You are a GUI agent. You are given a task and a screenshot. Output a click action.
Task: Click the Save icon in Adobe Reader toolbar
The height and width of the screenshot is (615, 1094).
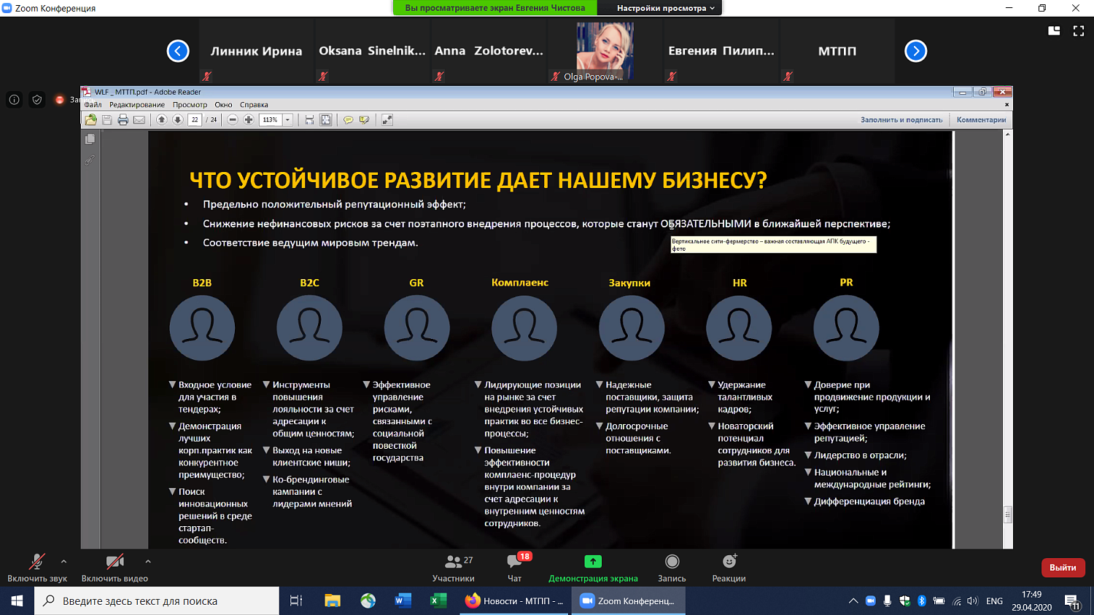click(x=106, y=120)
